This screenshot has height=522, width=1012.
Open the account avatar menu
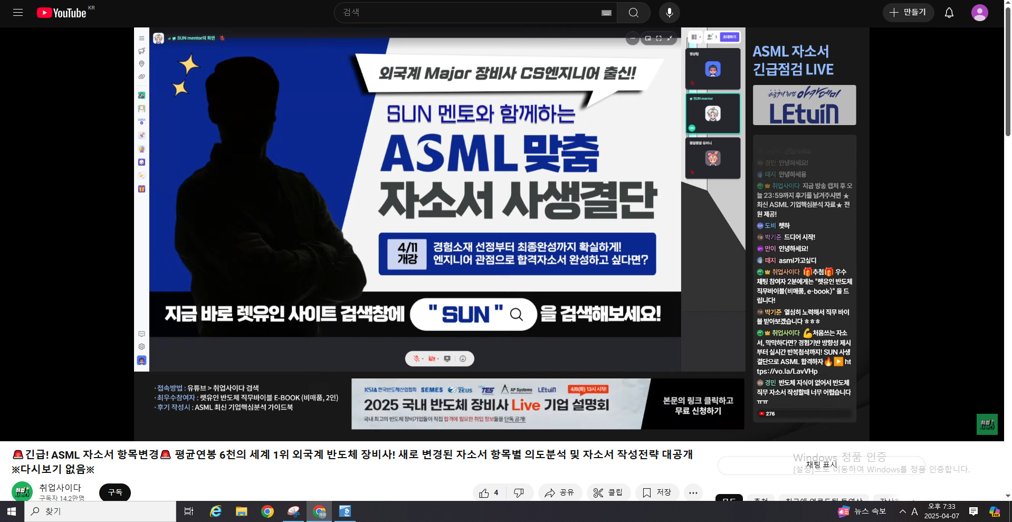tap(979, 13)
